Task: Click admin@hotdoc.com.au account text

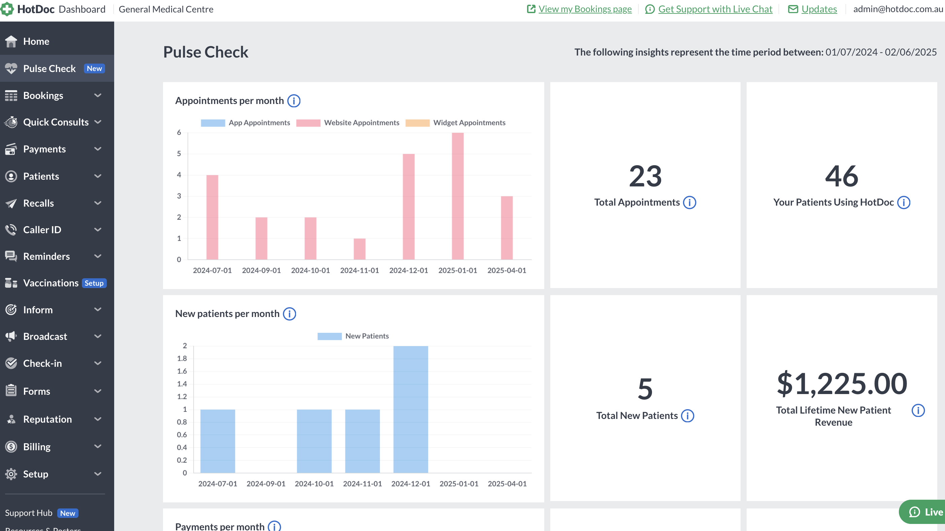Action: [x=898, y=9]
